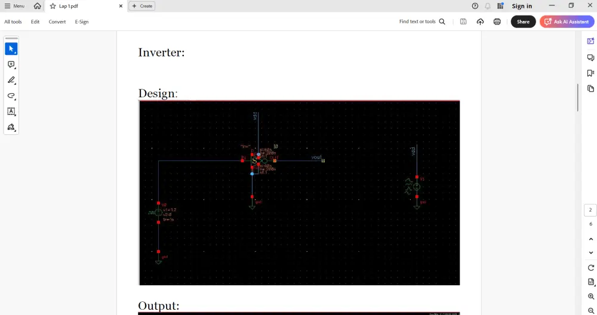Go to Acrobat home screen
This screenshot has height=315, width=597.
(x=37, y=6)
